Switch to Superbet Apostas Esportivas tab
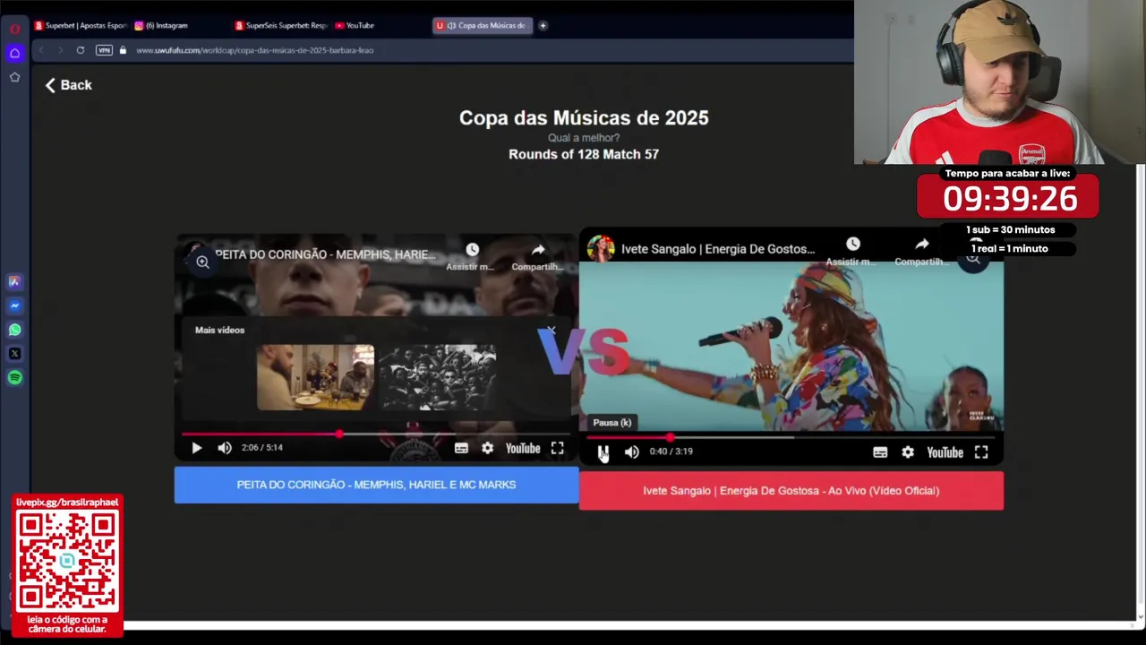Viewport: 1146px width, 645px height. click(x=81, y=25)
